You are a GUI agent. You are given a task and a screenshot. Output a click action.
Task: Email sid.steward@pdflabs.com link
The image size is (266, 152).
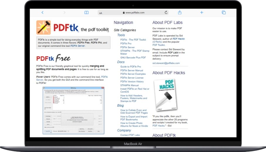coord(166,63)
